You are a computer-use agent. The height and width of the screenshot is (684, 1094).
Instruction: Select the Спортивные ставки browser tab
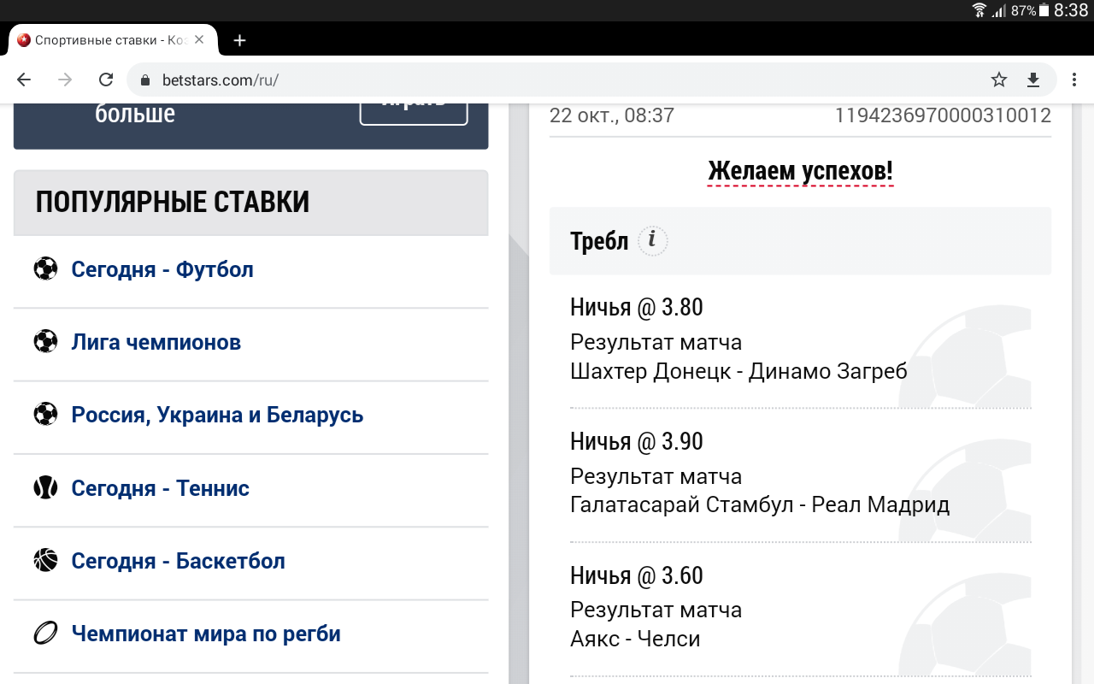(111, 40)
